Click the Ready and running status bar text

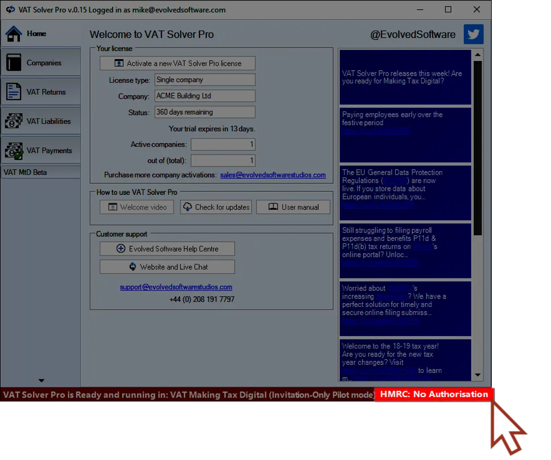tap(189, 394)
